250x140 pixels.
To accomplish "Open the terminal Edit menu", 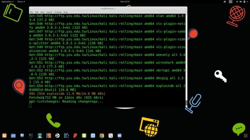I will [x=37, y=12].
